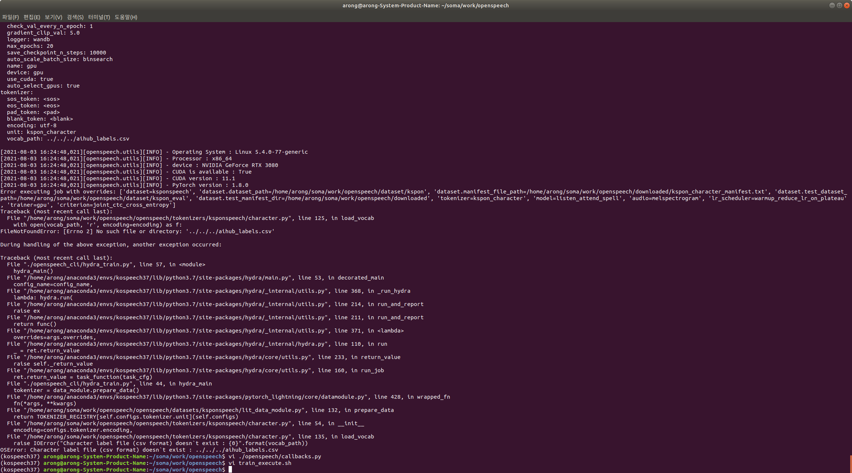Click the final OSError message line
Image resolution: width=852 pixels, height=473 pixels.
[x=139, y=450]
